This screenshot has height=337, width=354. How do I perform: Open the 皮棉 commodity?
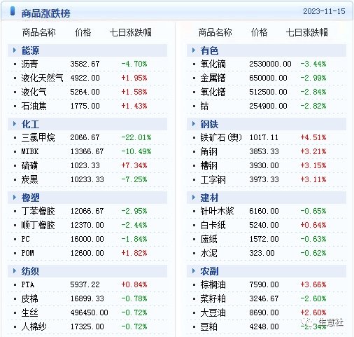click(x=29, y=298)
